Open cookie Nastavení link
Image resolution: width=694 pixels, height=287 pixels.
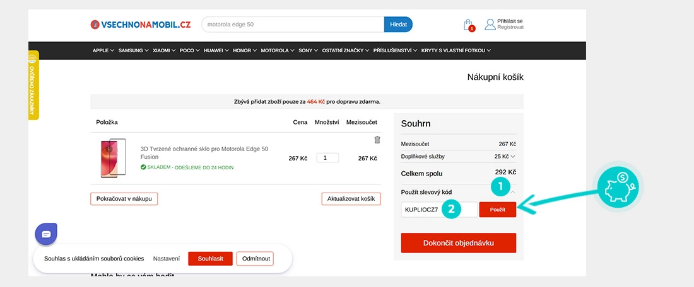point(167,259)
